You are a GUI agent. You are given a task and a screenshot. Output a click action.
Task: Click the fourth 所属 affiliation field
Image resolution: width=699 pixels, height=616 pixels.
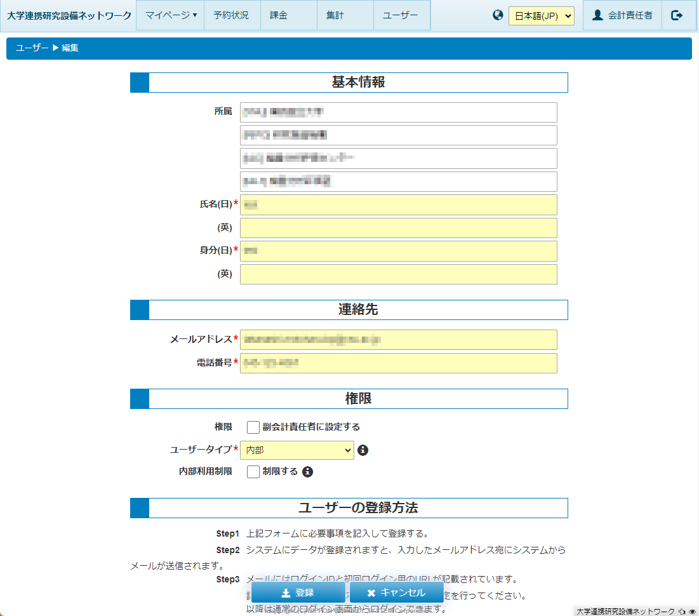tap(399, 182)
